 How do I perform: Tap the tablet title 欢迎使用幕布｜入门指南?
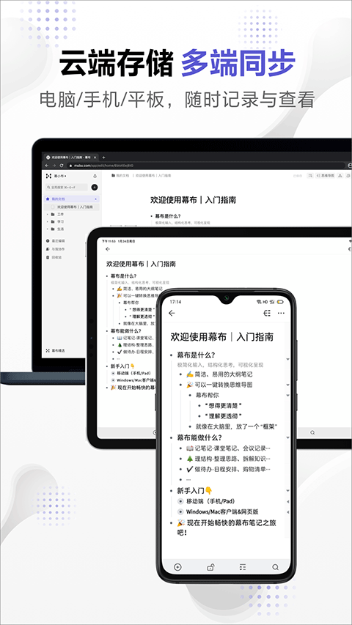coord(141,264)
